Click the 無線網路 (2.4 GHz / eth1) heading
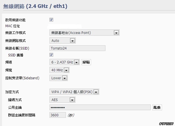The width and height of the screenshot is (175, 126). (x=35, y=6)
